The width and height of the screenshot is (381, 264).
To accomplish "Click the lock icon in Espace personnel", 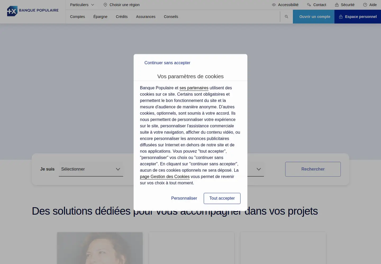I will 341,17.
